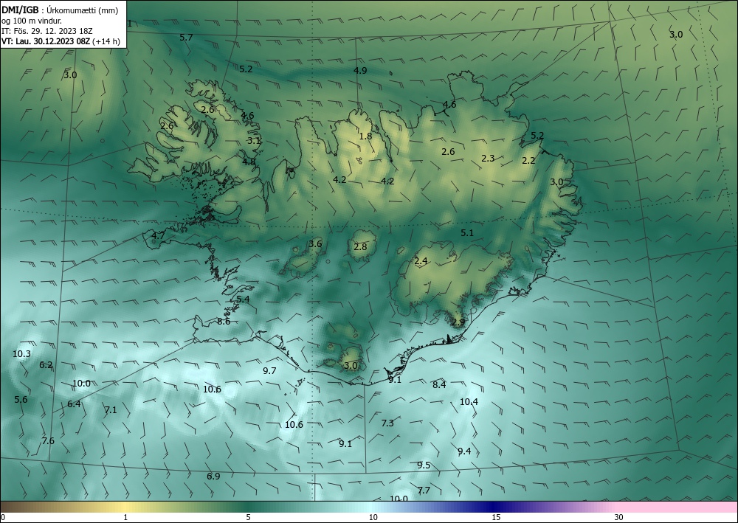
Task: Select the 3.6 value over the glacier
Action: click(x=315, y=243)
